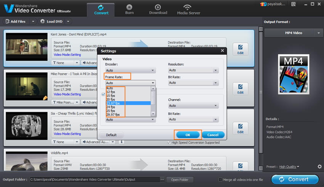Click frame rate list scroll down arrow
Viewport: 324px width, 187px height.
153,114
